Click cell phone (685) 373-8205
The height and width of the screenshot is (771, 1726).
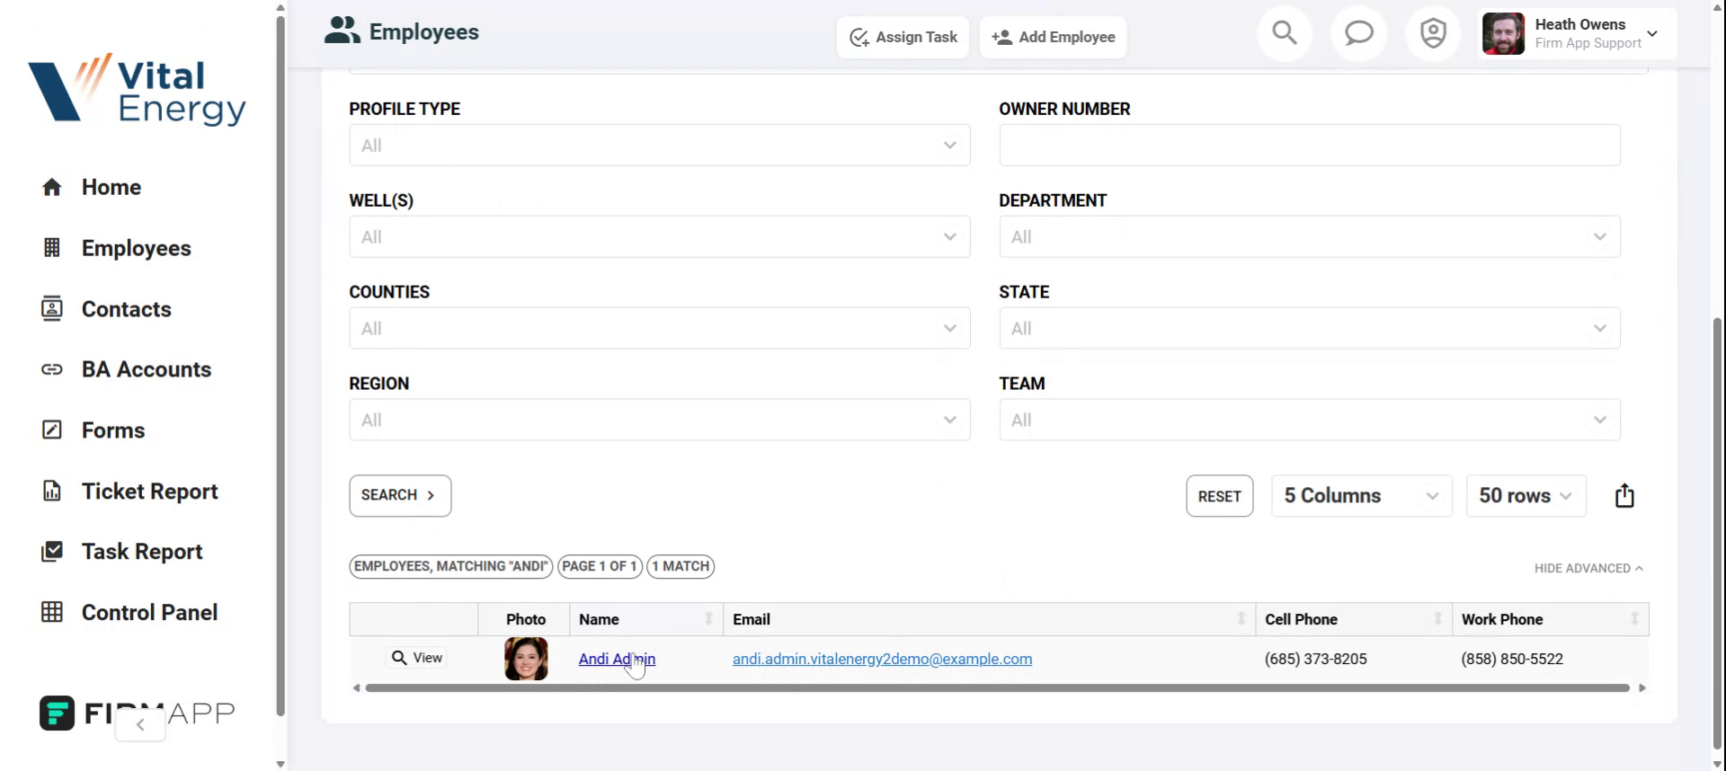[x=1315, y=659]
